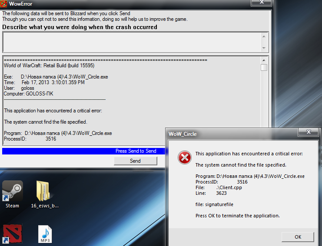Screen dimensions: 322x246
Task: Click 'File: .\Client.cpp' in error dialog
Action: tap(219, 187)
